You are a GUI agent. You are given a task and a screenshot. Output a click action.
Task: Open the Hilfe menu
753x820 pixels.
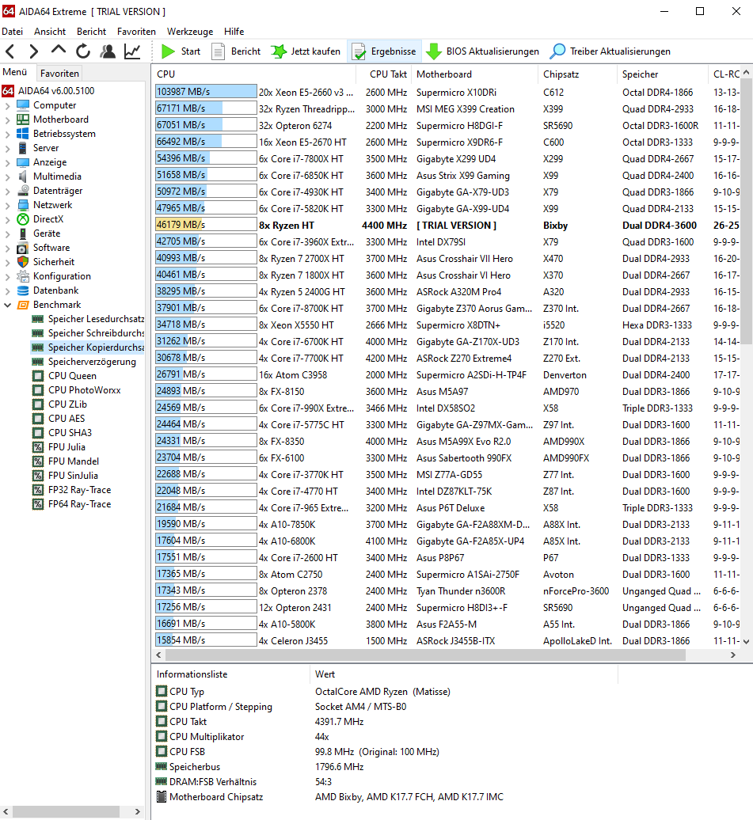tap(234, 32)
